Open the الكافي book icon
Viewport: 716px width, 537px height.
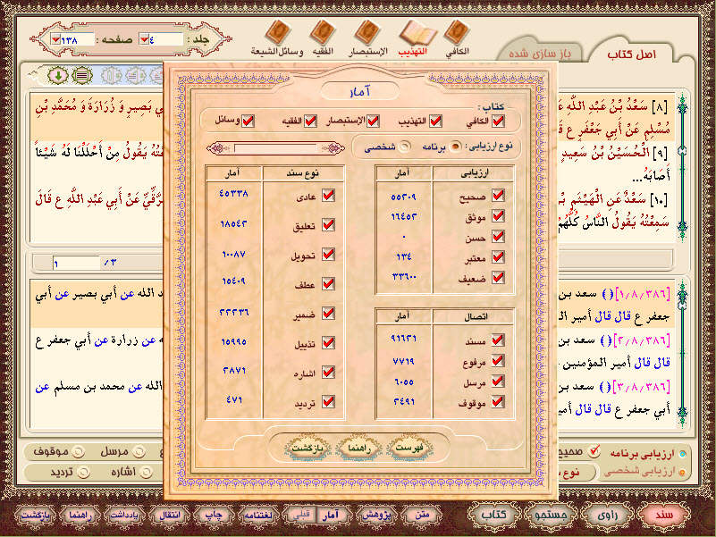pyautogui.click(x=458, y=34)
